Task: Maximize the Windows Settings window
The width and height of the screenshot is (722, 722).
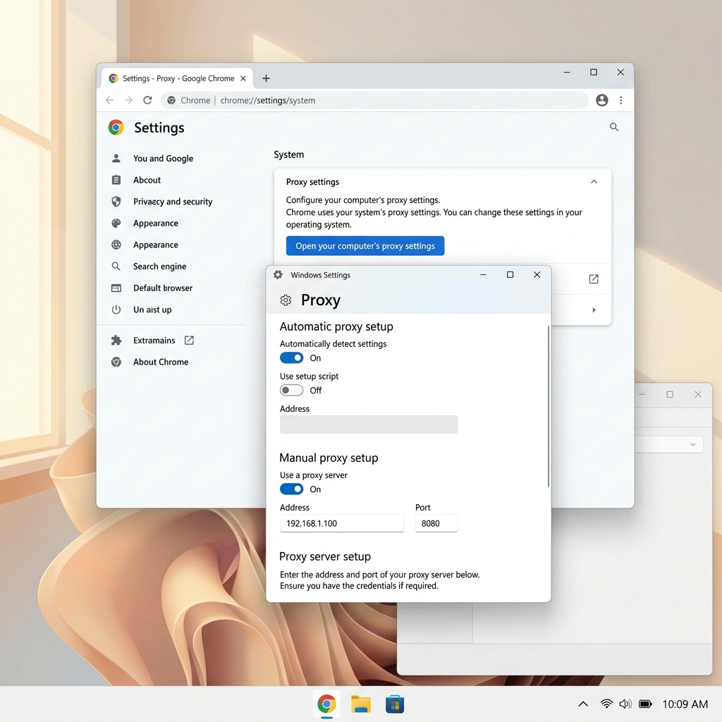Action: (x=510, y=275)
